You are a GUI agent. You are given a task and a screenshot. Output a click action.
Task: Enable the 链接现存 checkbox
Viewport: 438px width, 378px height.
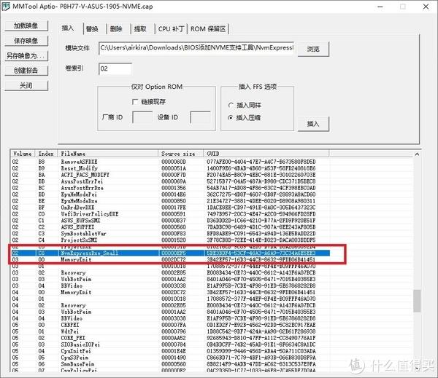click(135, 102)
